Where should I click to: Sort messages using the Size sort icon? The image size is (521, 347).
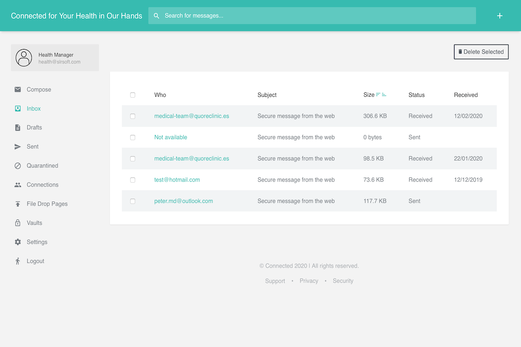click(381, 95)
